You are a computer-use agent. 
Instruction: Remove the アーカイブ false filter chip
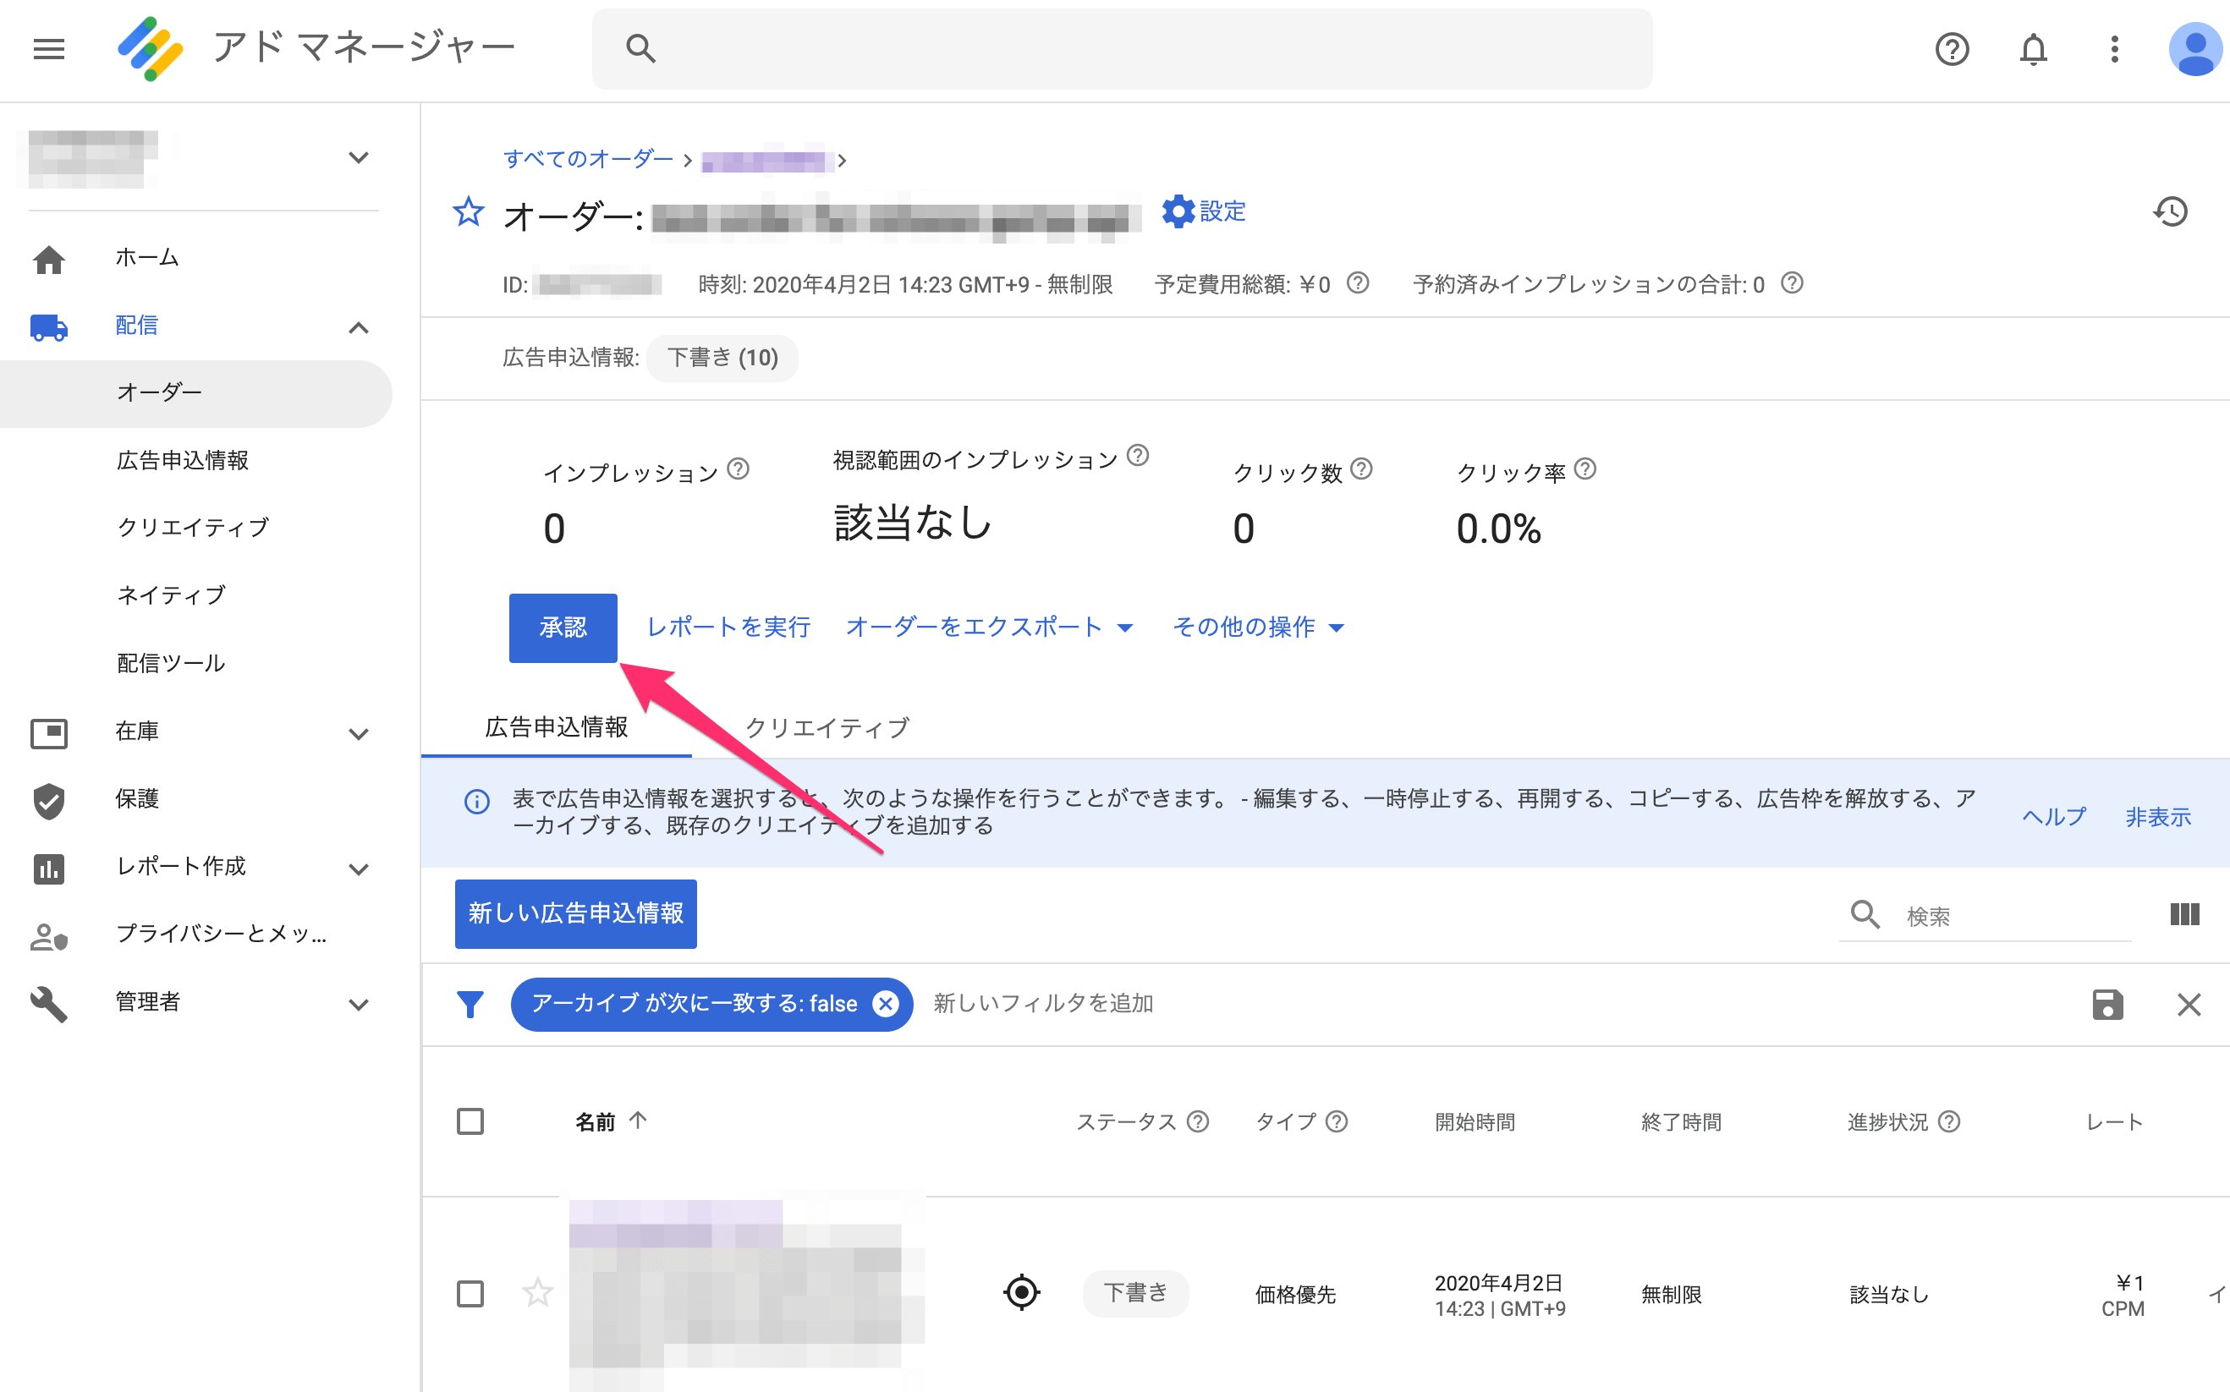(x=885, y=1004)
